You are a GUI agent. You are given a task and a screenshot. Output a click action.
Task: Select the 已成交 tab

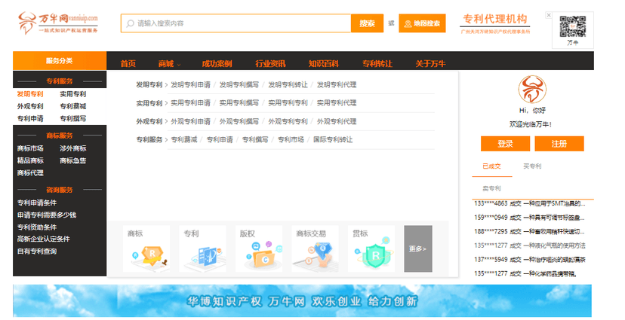(491, 166)
